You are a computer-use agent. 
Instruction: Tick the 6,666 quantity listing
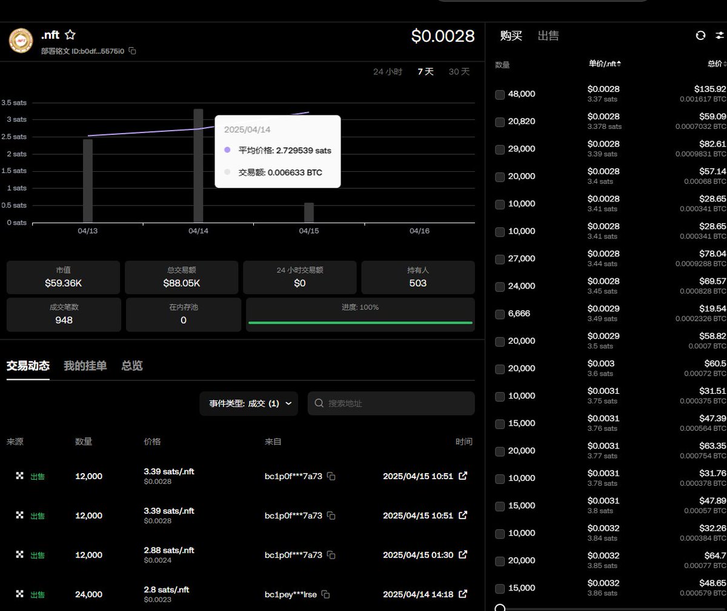(x=500, y=315)
